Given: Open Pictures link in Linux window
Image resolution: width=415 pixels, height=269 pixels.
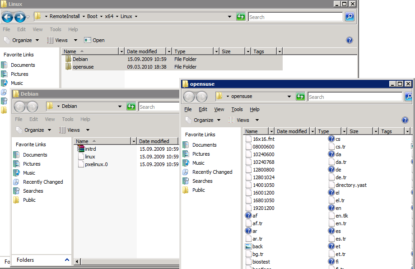Looking at the screenshot, I should pos(19,74).
